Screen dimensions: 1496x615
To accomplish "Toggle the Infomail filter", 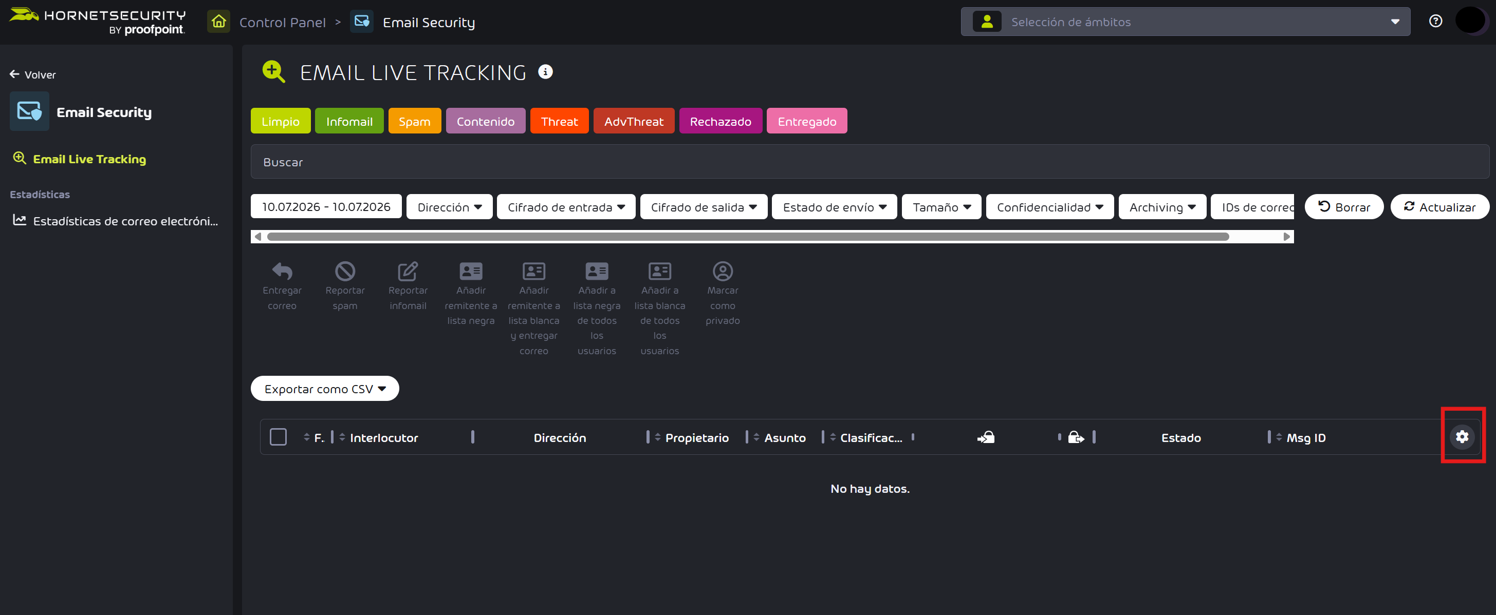I will click(349, 121).
